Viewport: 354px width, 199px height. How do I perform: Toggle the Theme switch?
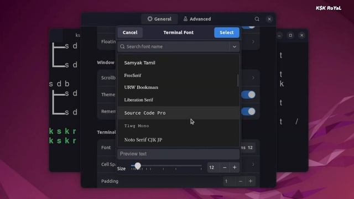(248, 95)
